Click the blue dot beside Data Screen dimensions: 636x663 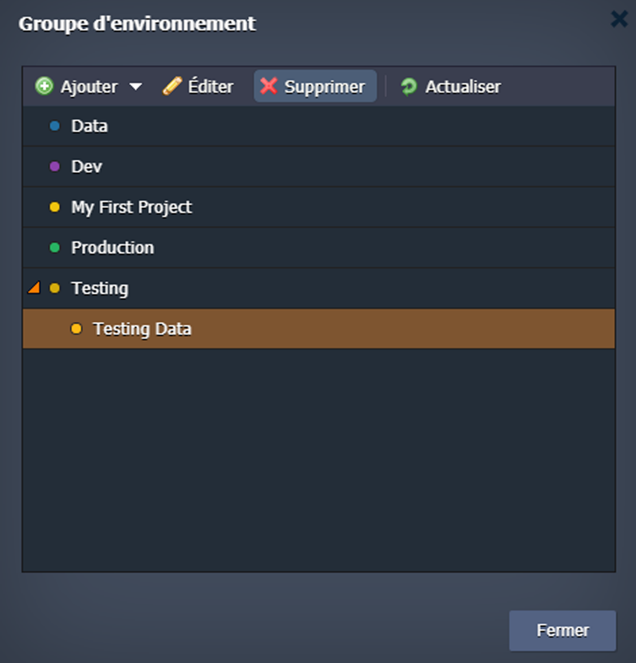click(55, 126)
